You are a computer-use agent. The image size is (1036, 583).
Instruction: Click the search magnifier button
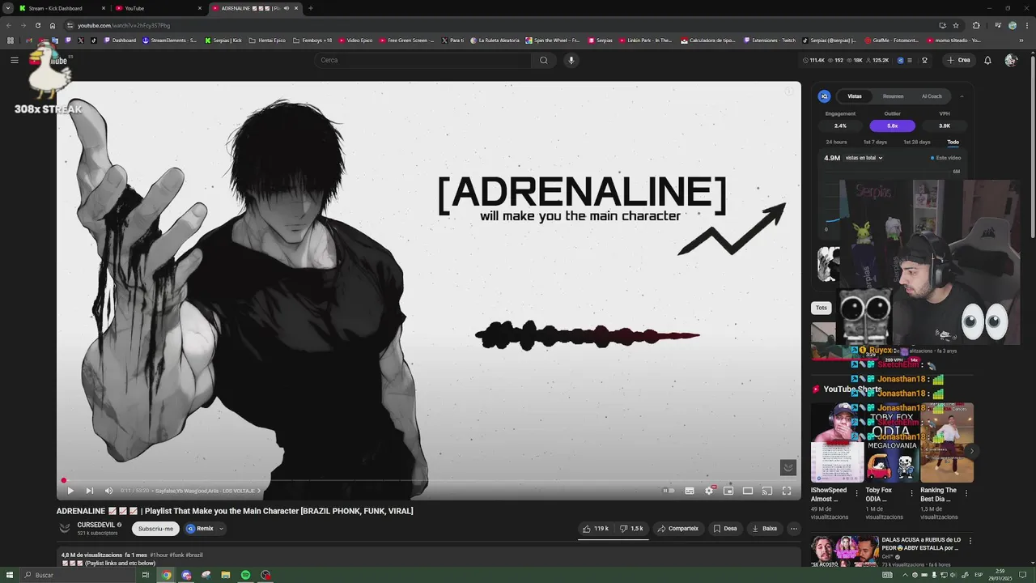click(544, 60)
